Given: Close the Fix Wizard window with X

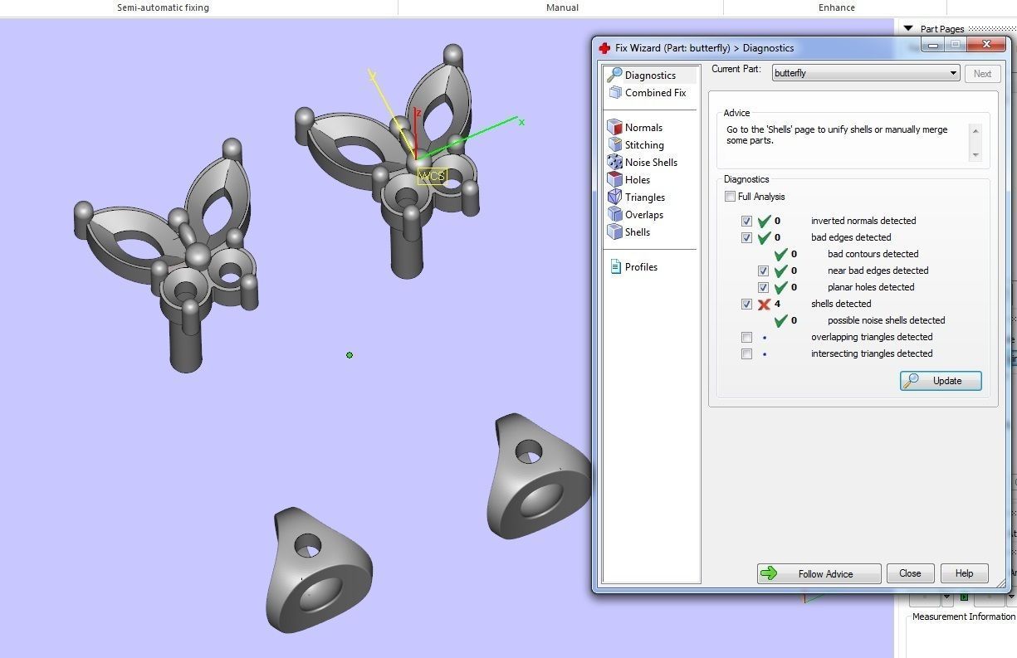Looking at the screenshot, I should point(986,45).
